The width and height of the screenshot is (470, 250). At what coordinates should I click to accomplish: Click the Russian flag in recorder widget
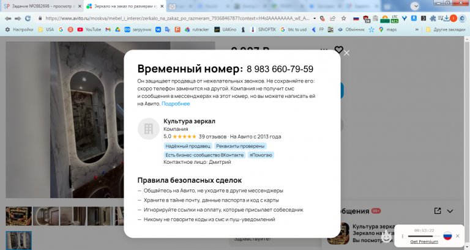[447, 235]
